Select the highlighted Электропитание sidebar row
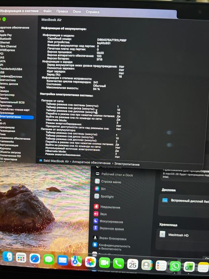The height and width of the screenshot is (279, 209). [17, 117]
